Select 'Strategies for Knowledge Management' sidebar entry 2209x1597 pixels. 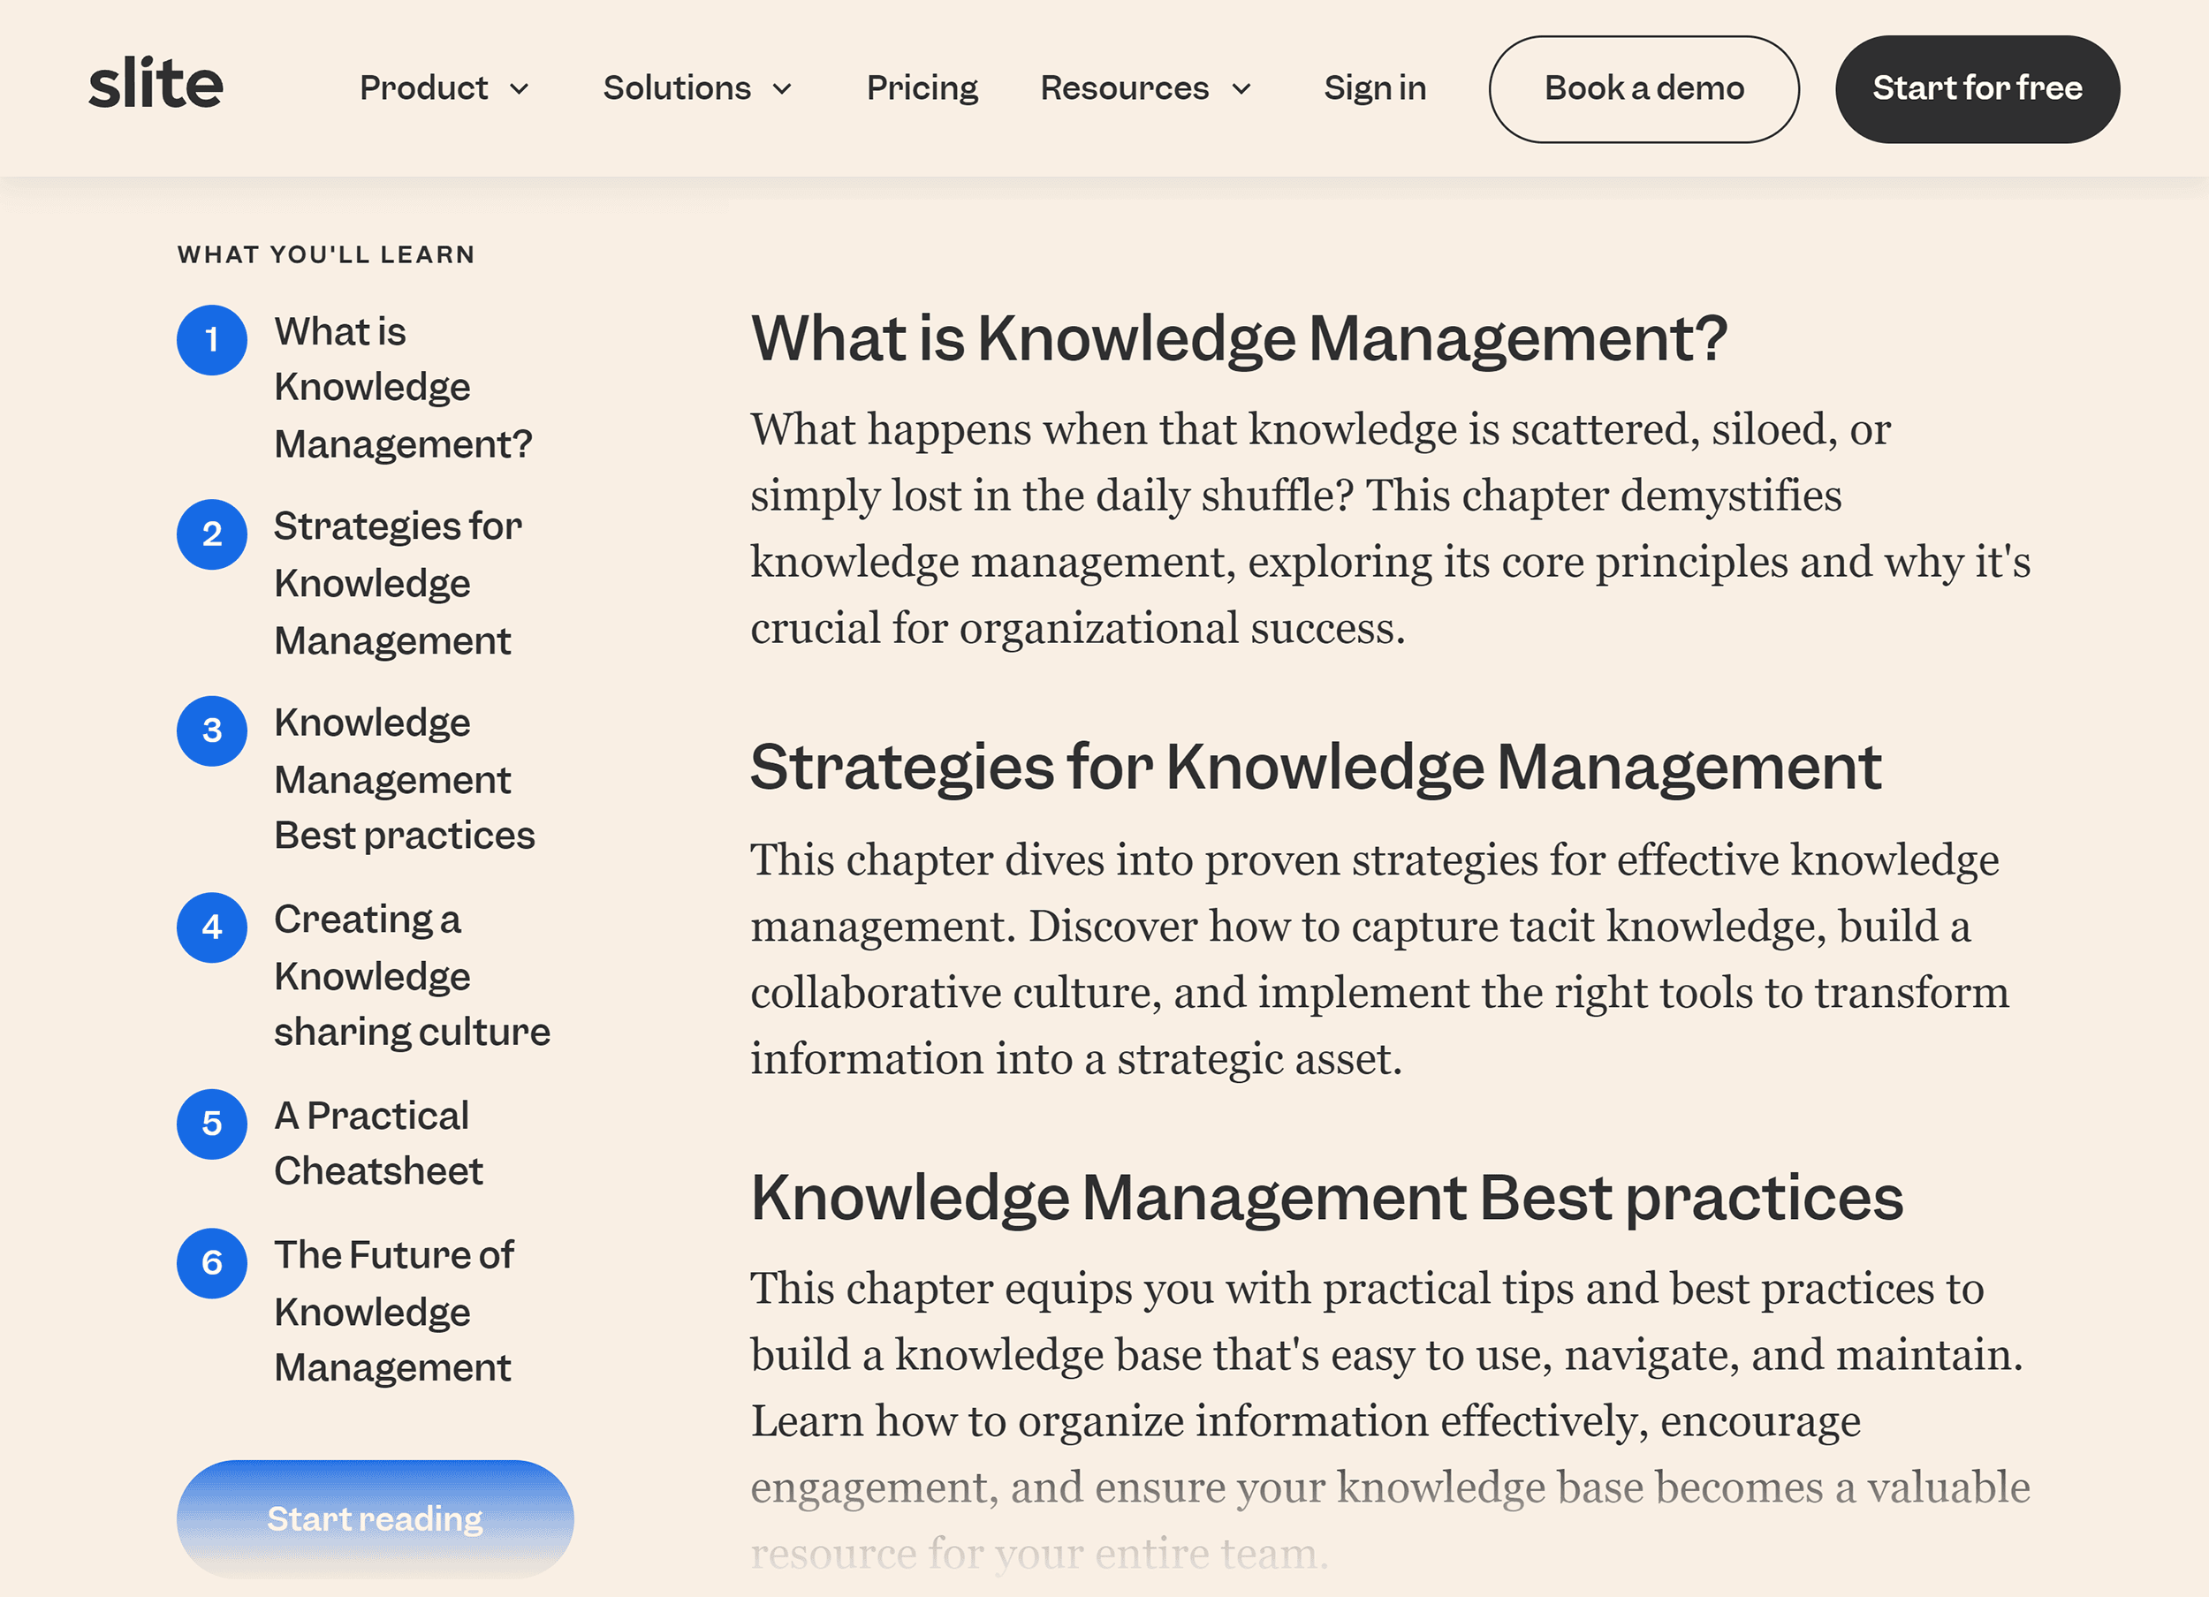398,582
